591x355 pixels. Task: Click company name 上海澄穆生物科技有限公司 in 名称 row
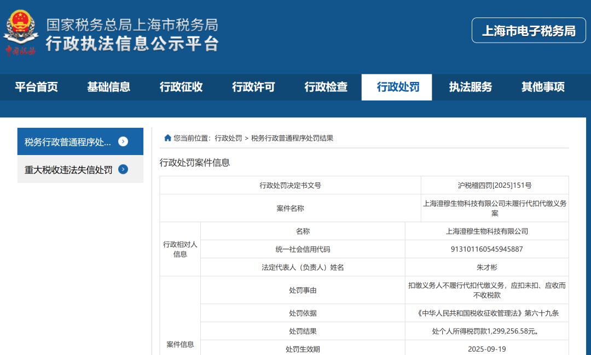tap(487, 231)
